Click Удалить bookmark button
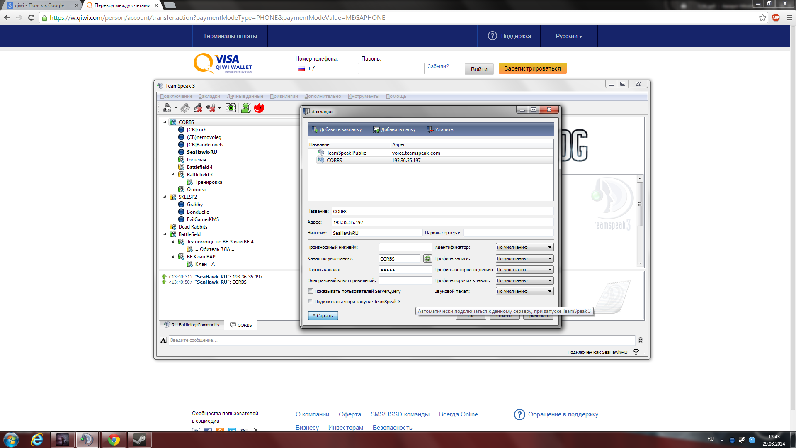Screen dimensions: 796x448 440,129
